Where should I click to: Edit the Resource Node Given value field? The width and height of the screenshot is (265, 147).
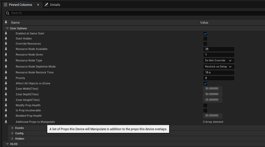[x=219, y=55]
